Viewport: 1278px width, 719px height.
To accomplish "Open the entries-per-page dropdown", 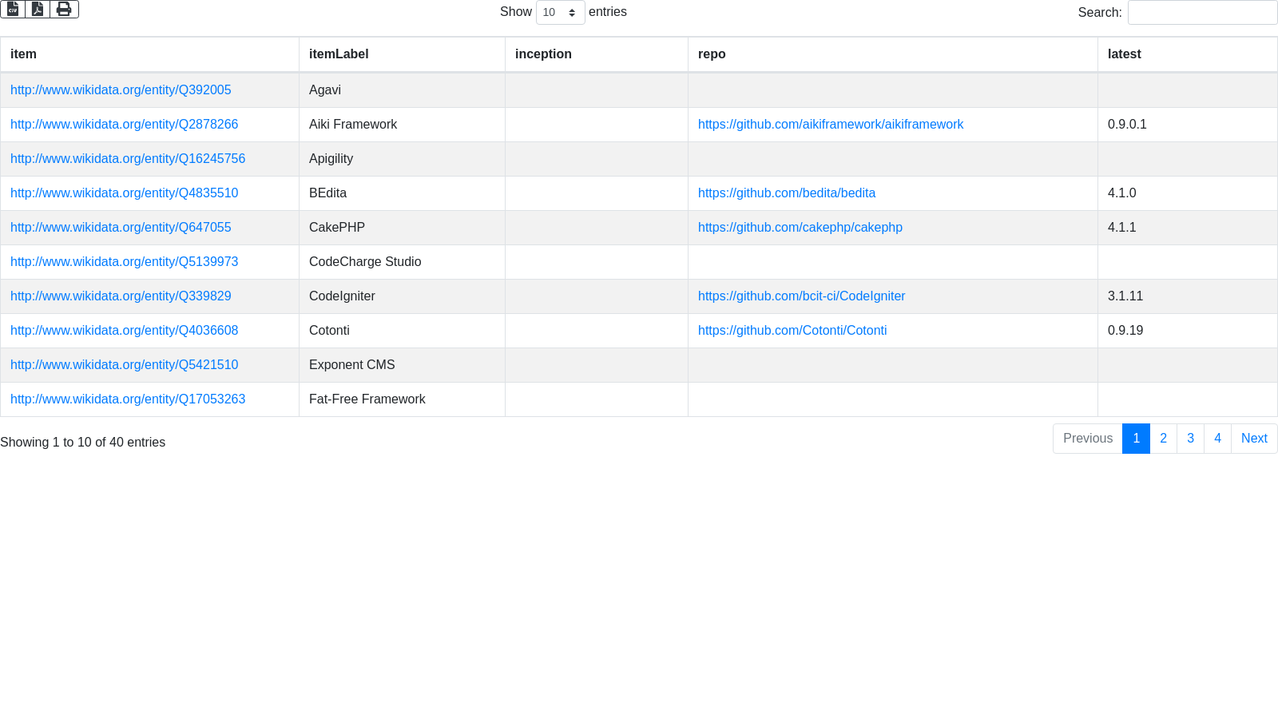I will tap(560, 12).
